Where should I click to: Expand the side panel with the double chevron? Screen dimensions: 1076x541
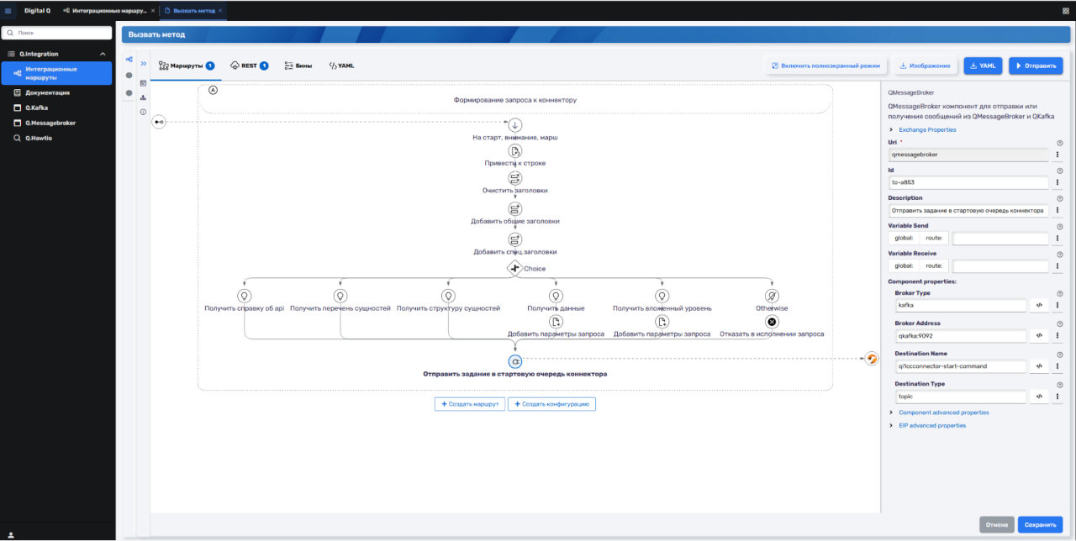point(144,63)
